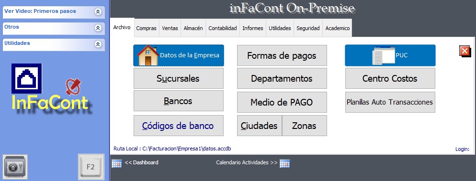
Task: Click the << Dashboard link
Action: [141, 162]
